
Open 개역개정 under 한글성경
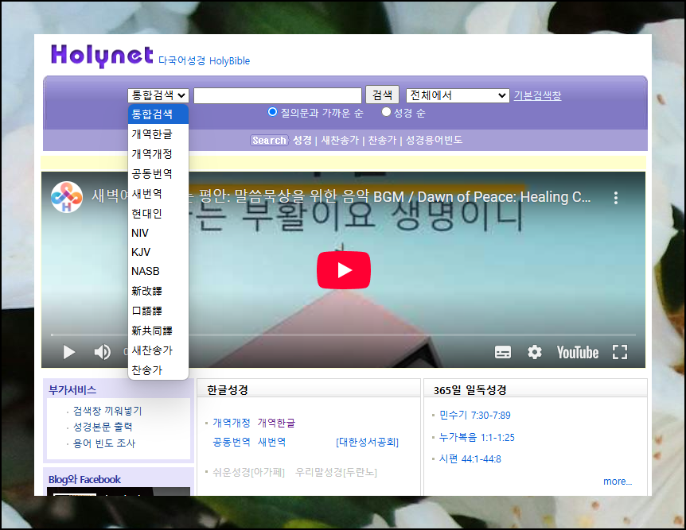point(232,423)
